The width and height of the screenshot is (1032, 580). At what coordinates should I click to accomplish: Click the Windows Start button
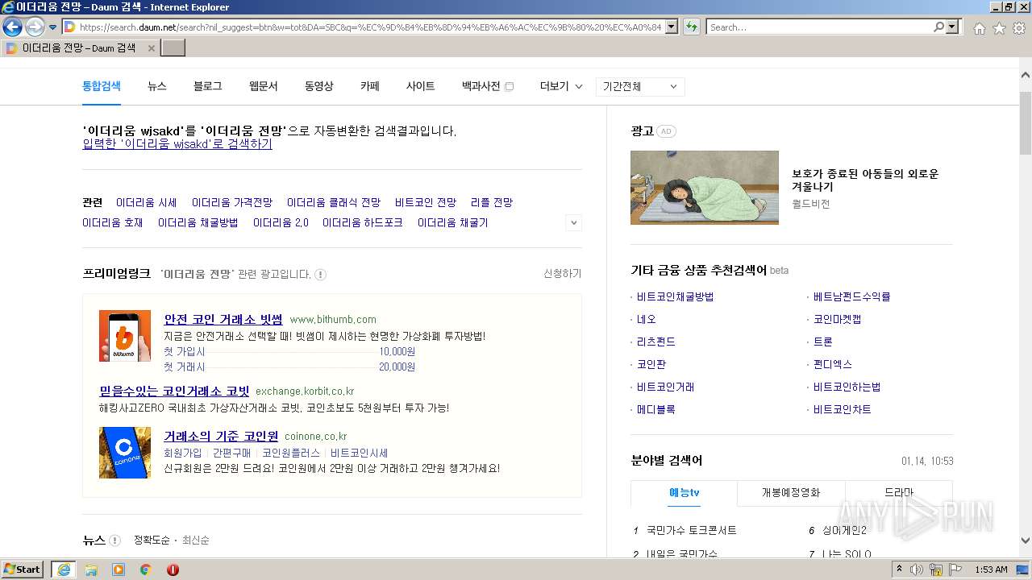pos(23,569)
